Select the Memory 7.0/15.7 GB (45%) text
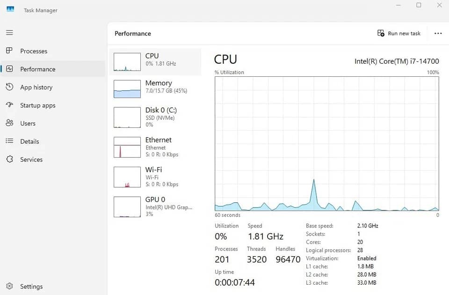Image resolution: width=449 pixels, height=295 pixels. 166,90
